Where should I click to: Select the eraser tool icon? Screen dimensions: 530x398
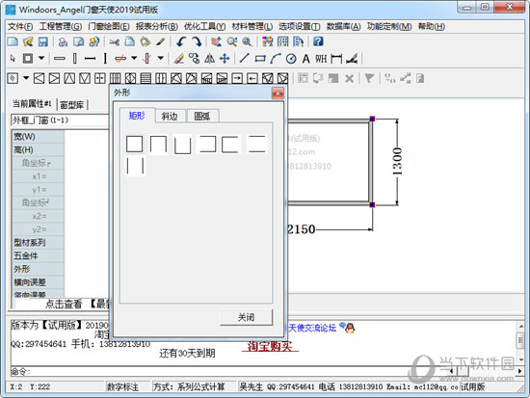179,59
